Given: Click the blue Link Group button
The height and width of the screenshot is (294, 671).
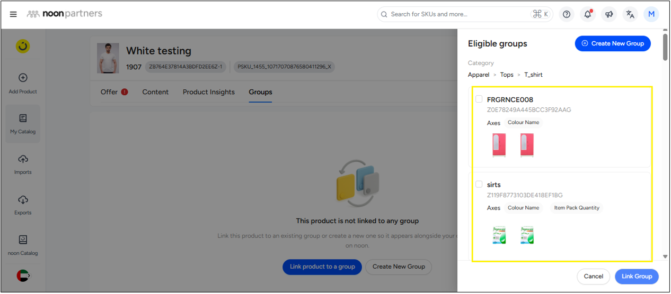Looking at the screenshot, I should (637, 276).
